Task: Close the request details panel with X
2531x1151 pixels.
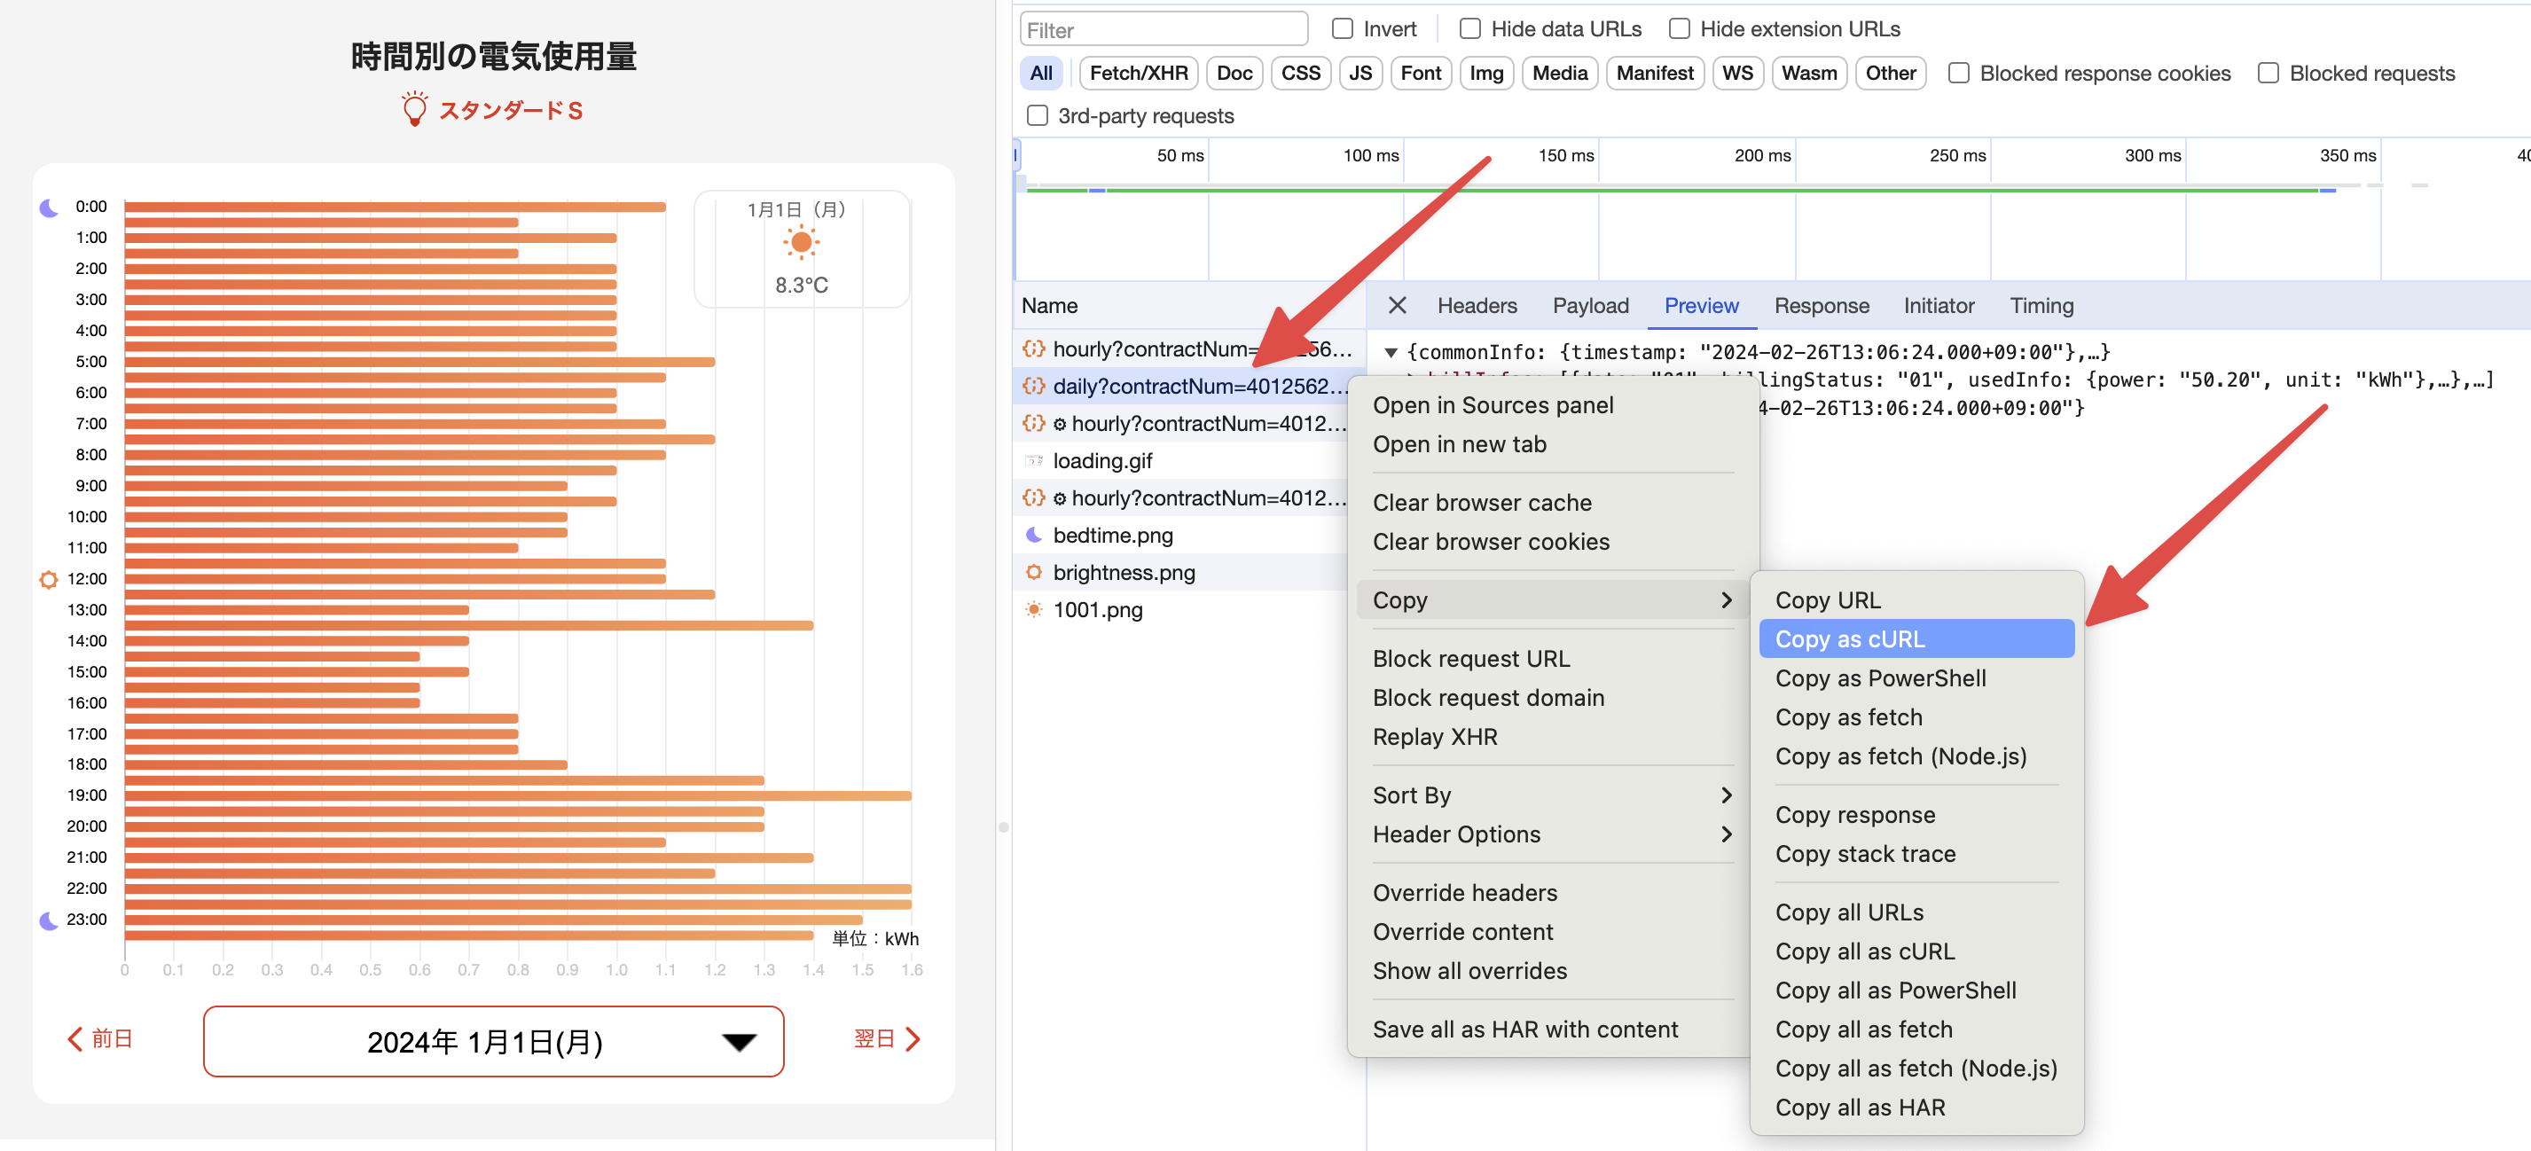Action: pos(1396,305)
